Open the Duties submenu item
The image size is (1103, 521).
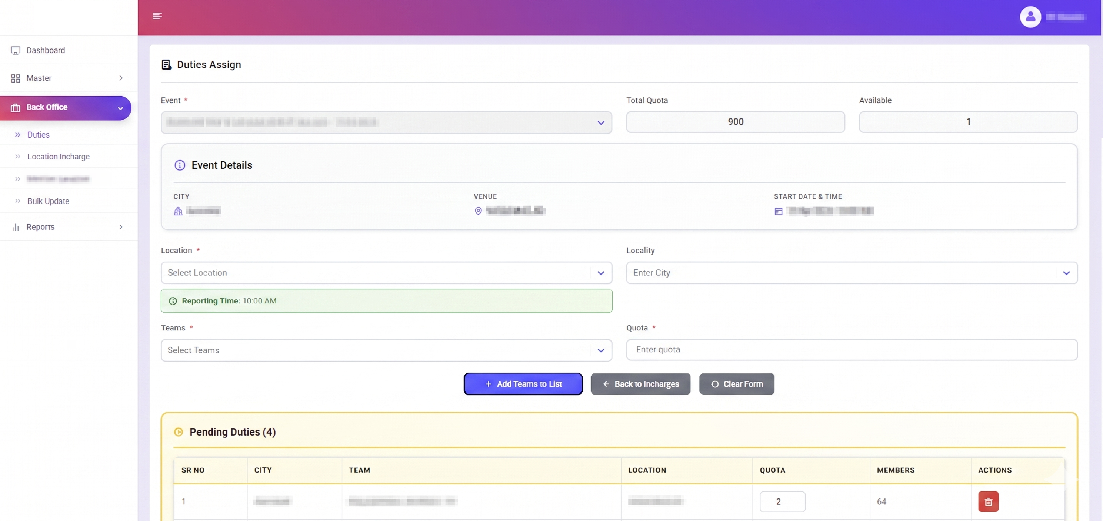pos(69,135)
